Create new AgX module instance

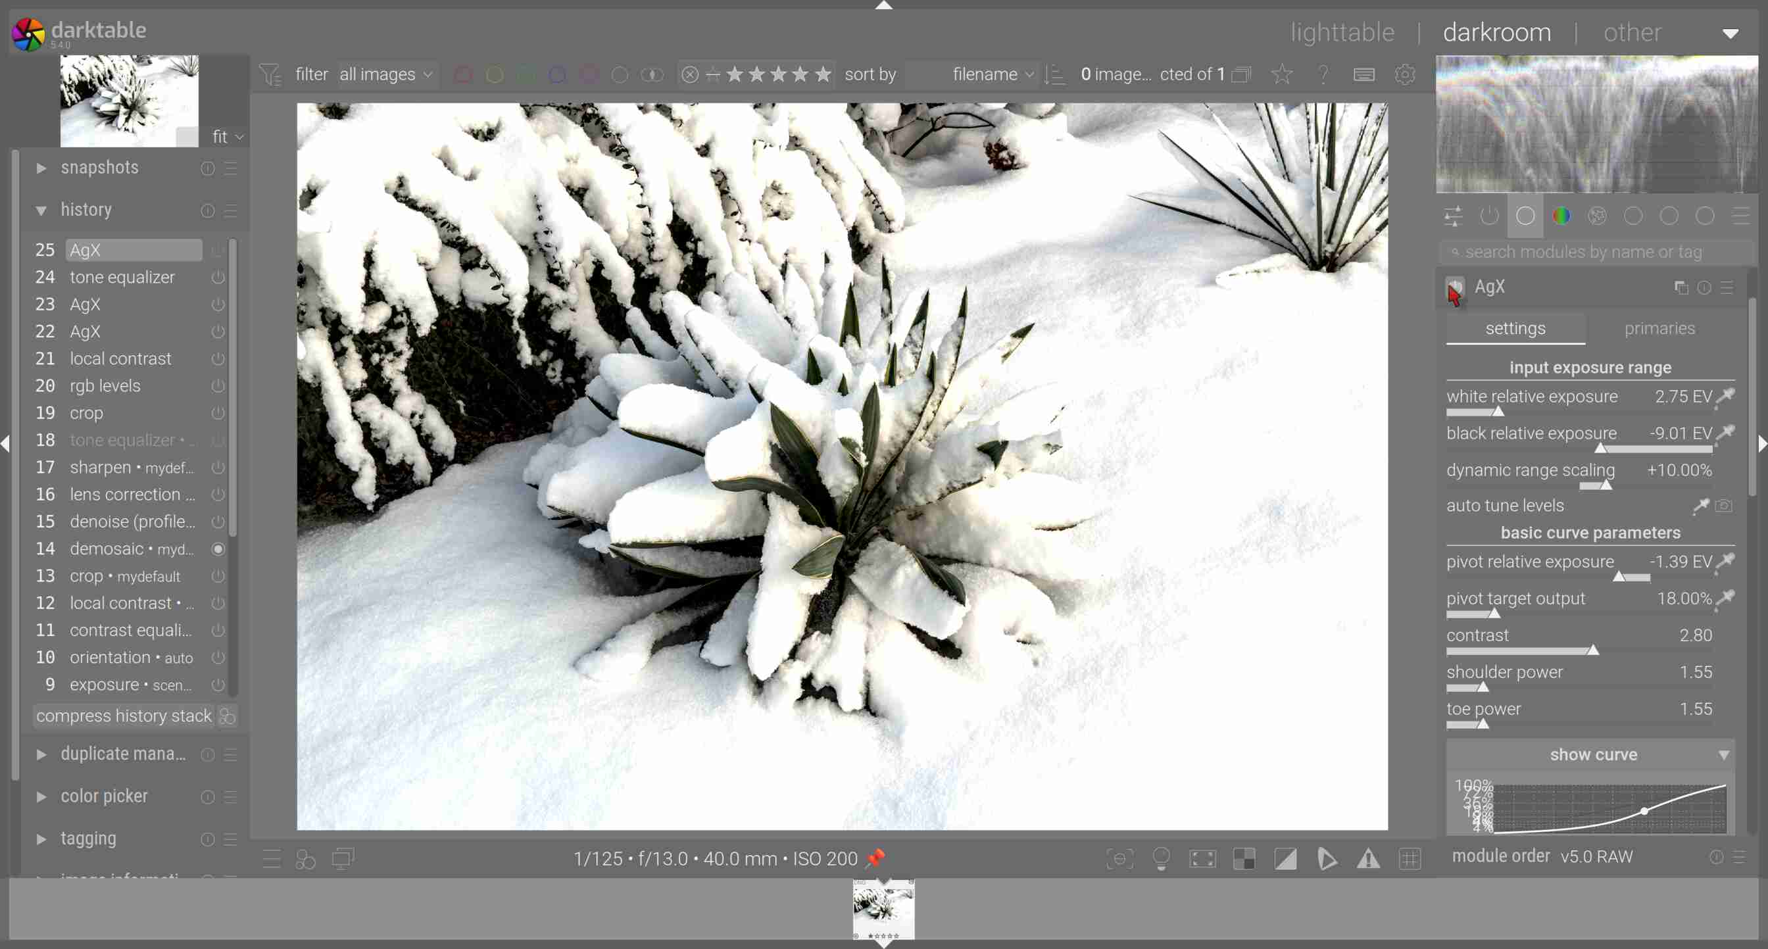(x=1681, y=287)
